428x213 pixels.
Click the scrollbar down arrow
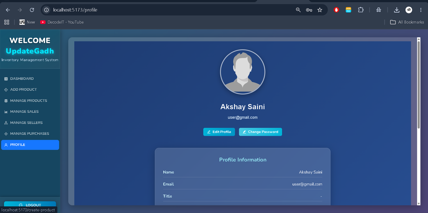(419, 203)
